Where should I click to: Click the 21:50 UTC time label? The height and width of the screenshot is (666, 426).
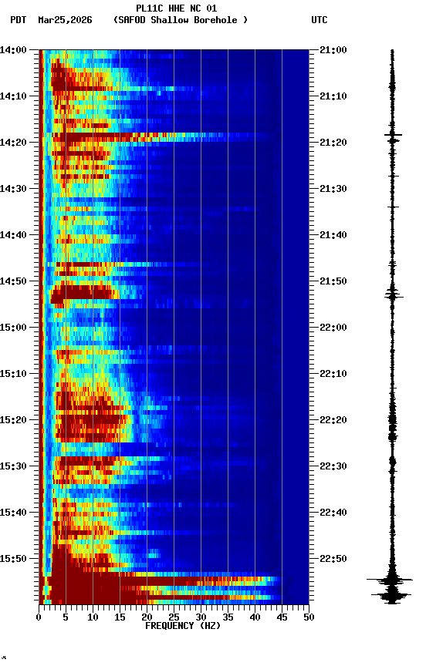(x=333, y=281)
